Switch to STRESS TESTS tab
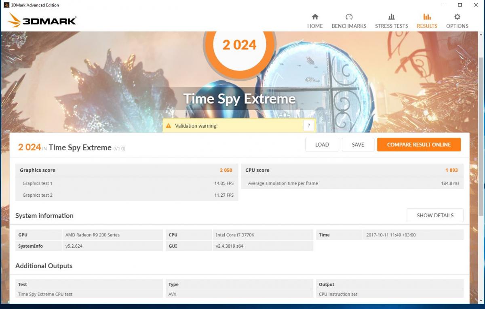Screen dimensions: 485x309 click(391, 21)
